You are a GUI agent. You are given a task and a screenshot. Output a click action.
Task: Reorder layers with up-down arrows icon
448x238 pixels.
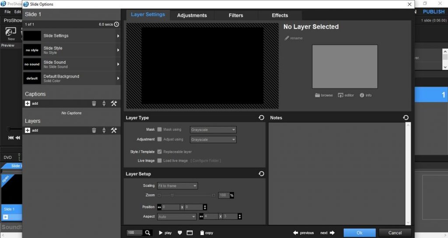click(104, 130)
